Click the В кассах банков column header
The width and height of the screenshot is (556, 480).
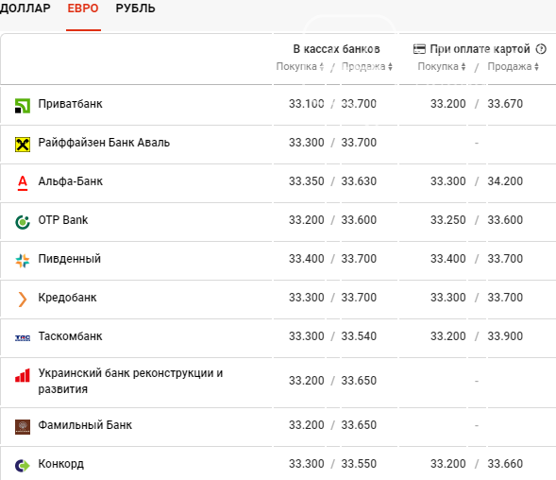(336, 49)
